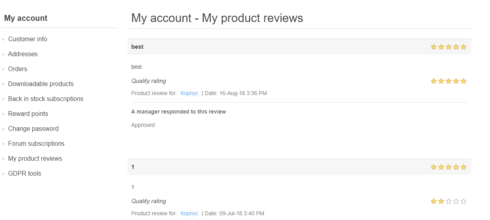Click fifth star of 'best' review header

[x=463, y=47]
